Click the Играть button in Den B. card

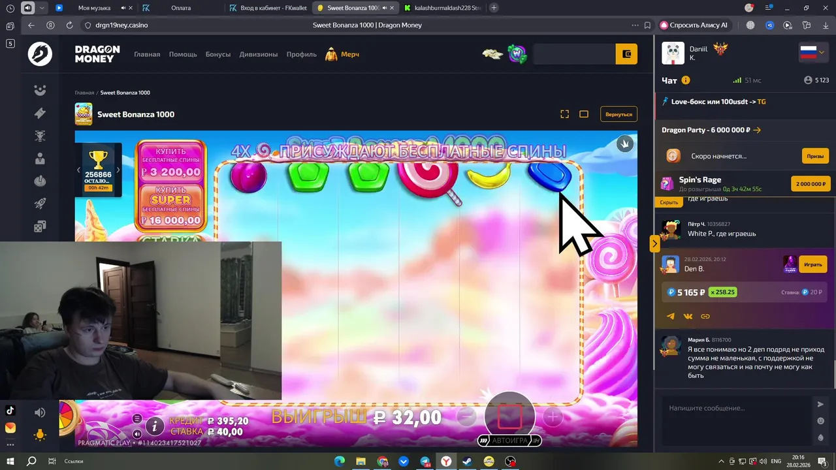coord(813,264)
